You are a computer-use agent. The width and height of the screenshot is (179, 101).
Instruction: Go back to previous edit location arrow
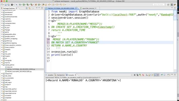pyautogui.click(x=61, y=4)
